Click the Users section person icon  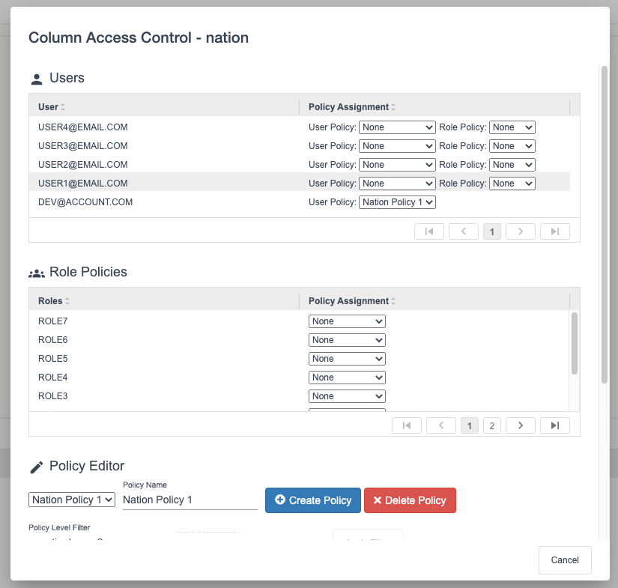37,77
